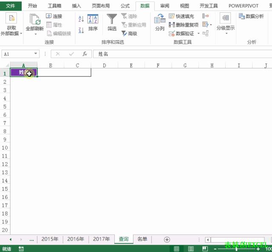Open the File (文件) tab

pos(11,6)
